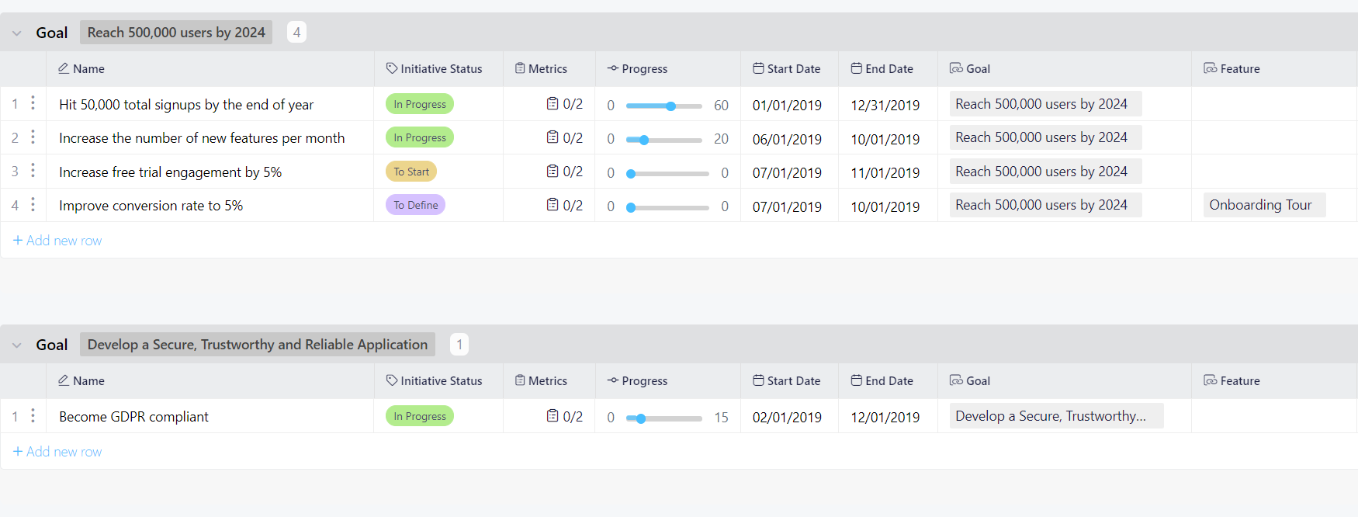Select group title Reach 500,000 users by 2024

tap(176, 33)
